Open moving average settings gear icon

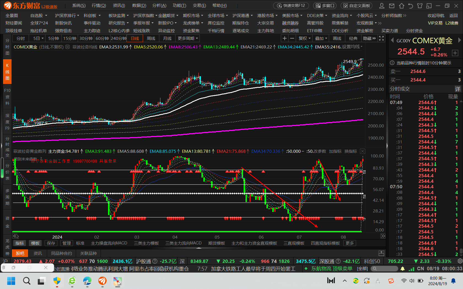(x=68, y=47)
